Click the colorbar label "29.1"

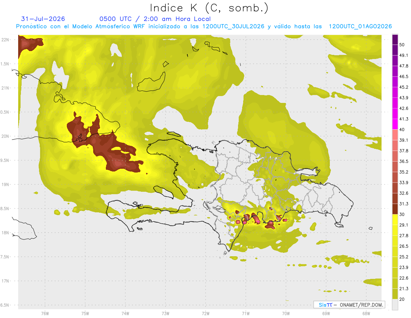point(404,225)
